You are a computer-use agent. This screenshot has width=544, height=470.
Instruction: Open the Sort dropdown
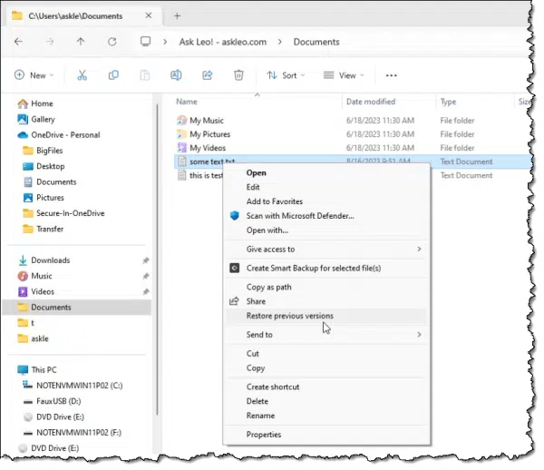pyautogui.click(x=286, y=75)
